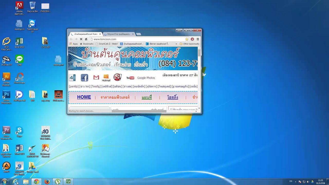Open the Other bookmarks folder
Image resolution: width=329 pixels, height=185 pixels.
click(x=189, y=44)
